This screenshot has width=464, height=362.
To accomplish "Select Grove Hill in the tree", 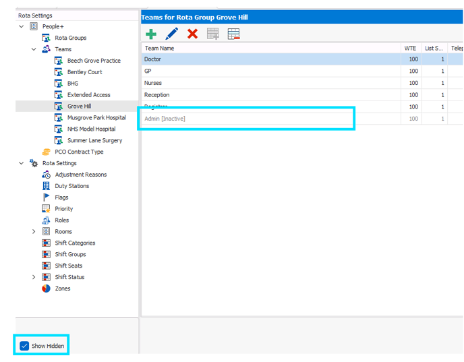I will [80, 107].
